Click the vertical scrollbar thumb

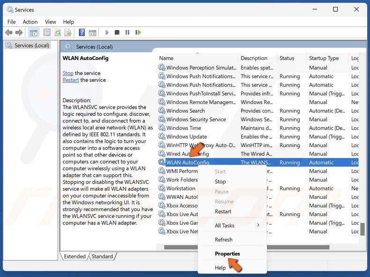[x=363, y=229]
